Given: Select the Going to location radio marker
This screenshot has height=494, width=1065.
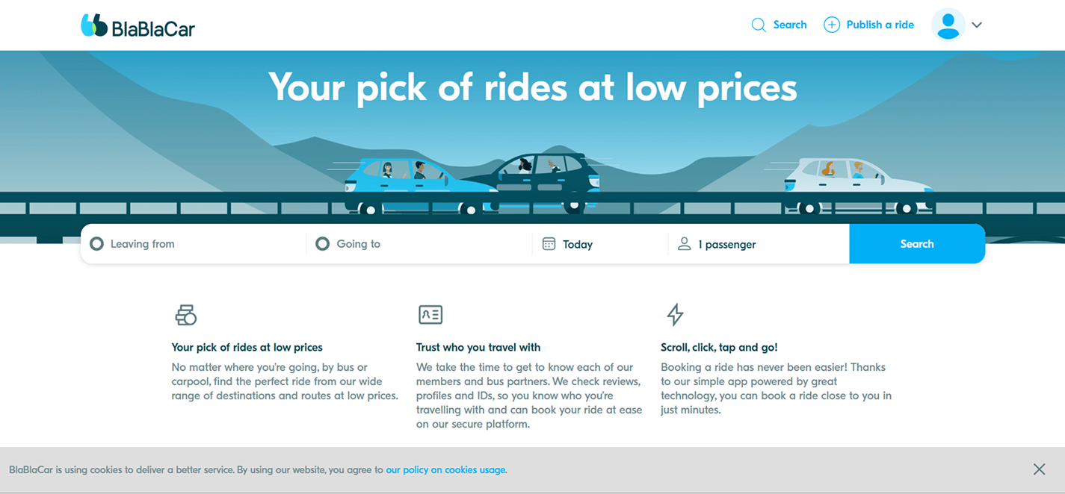Looking at the screenshot, I should coord(323,243).
